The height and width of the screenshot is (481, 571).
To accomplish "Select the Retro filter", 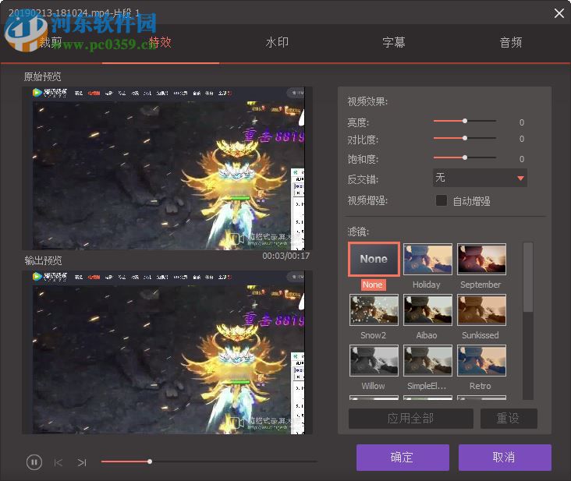I will (481, 361).
